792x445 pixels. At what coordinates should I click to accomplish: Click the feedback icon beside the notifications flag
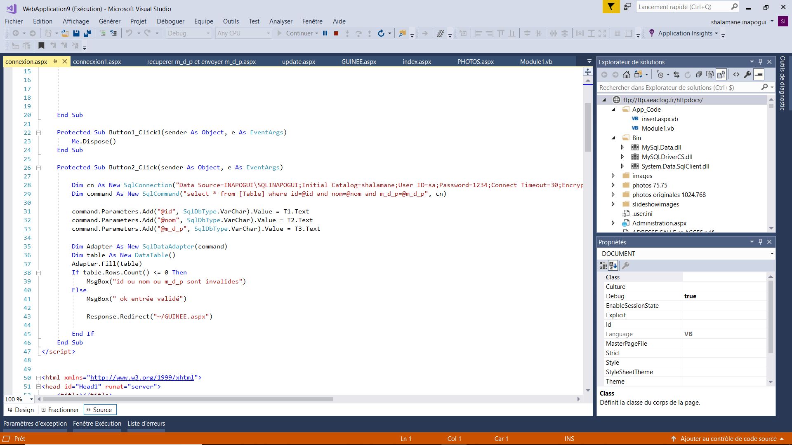coord(627,7)
